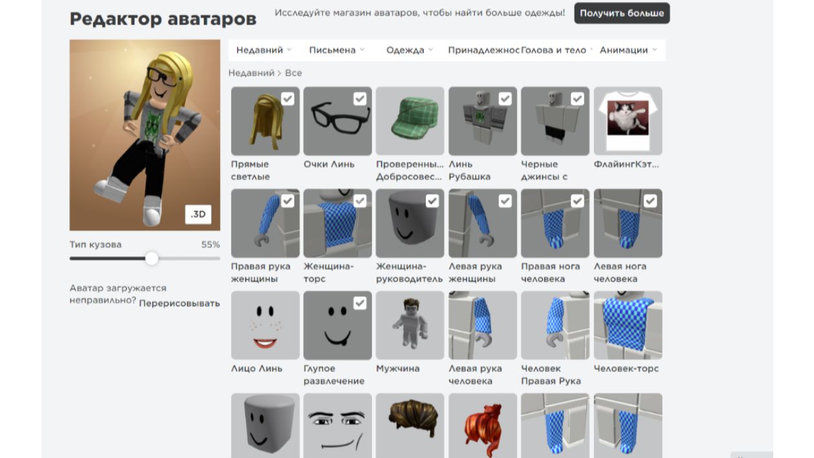Equip 'Человек Правая Рука' arm item

click(555, 325)
